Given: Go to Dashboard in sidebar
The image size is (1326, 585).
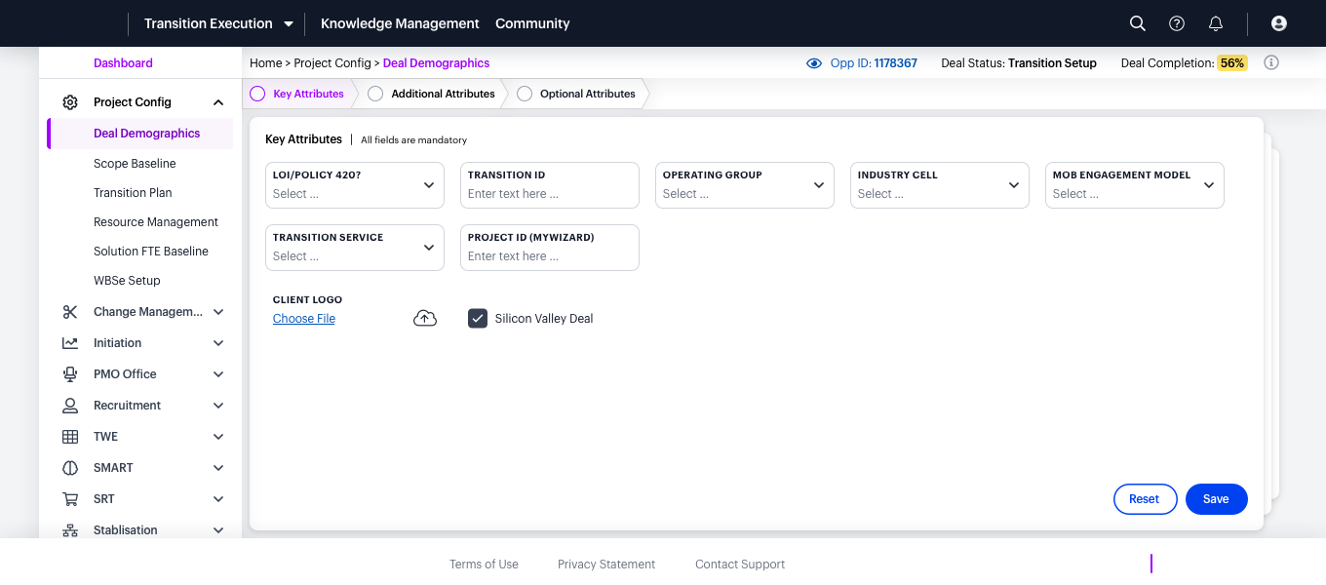Looking at the screenshot, I should click(x=123, y=63).
